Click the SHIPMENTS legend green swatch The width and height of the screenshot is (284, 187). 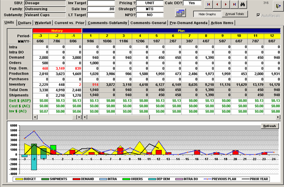(45, 179)
